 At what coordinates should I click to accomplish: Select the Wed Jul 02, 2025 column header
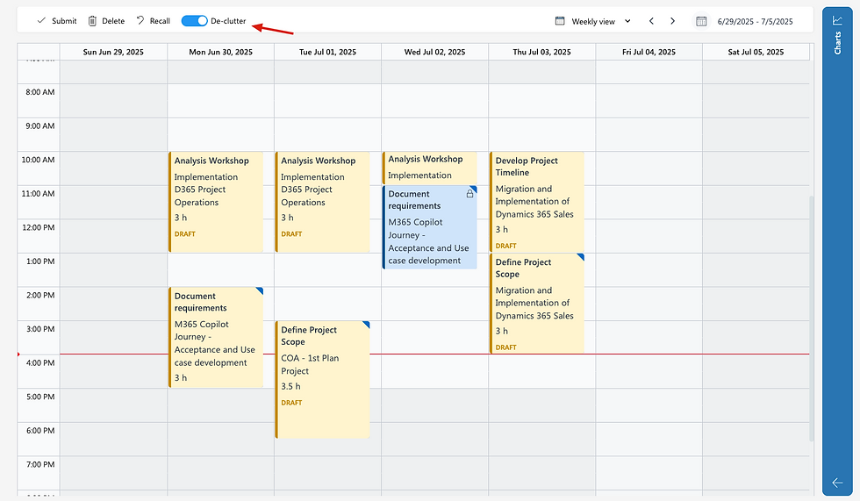(x=434, y=52)
